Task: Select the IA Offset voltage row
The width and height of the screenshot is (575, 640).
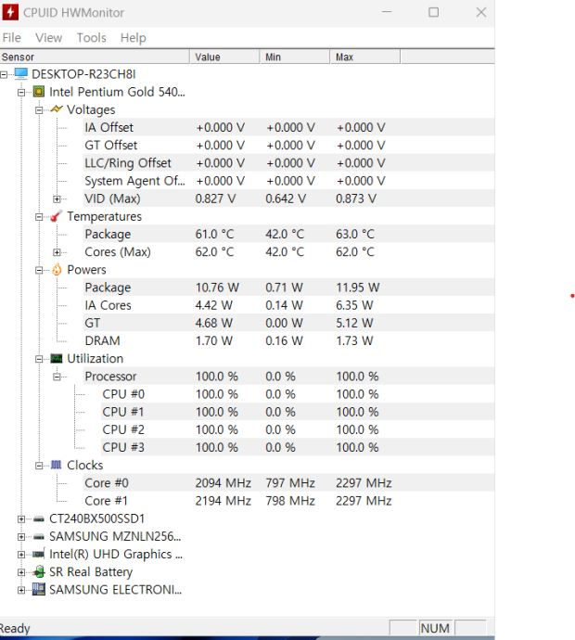Action: click(x=288, y=127)
